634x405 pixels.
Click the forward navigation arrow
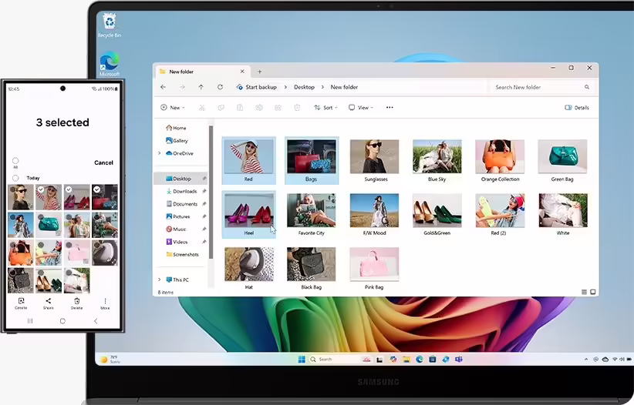click(182, 87)
